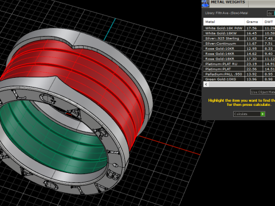Screen dimensions: 275x206
Task: Click the Metal Weights title tab
Action: click(228, 2)
